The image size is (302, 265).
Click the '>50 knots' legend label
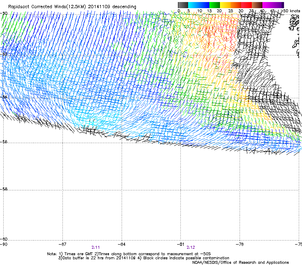(x=291, y=11)
